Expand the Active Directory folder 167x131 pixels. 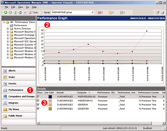[8, 29]
